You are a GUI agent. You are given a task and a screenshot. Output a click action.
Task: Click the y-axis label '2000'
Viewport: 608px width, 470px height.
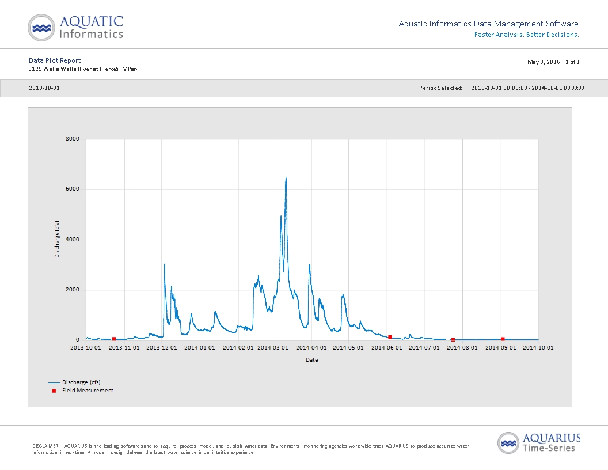point(73,290)
